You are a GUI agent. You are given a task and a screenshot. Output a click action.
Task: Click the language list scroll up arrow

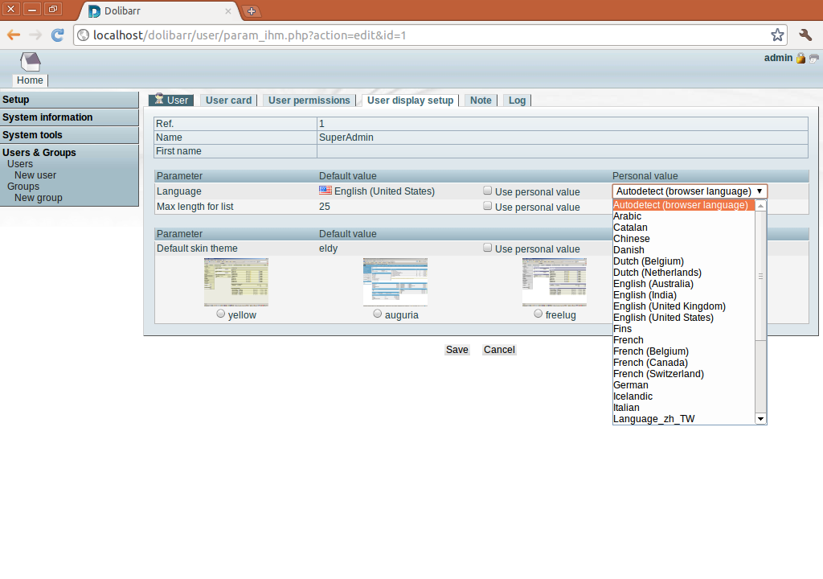(x=760, y=205)
